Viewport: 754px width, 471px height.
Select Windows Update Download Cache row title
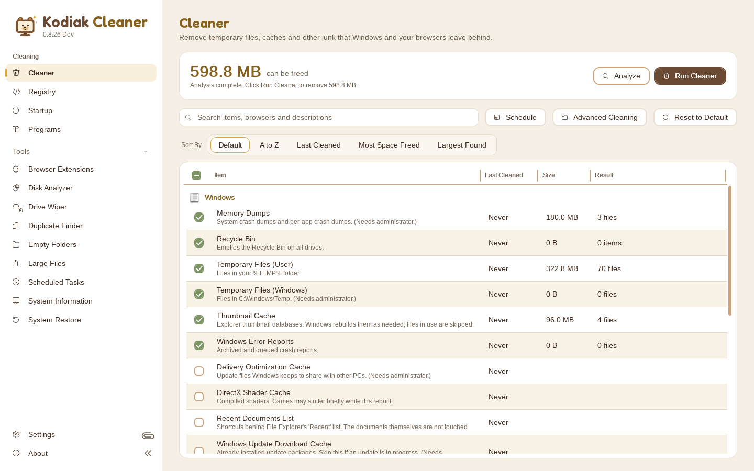[274, 444]
